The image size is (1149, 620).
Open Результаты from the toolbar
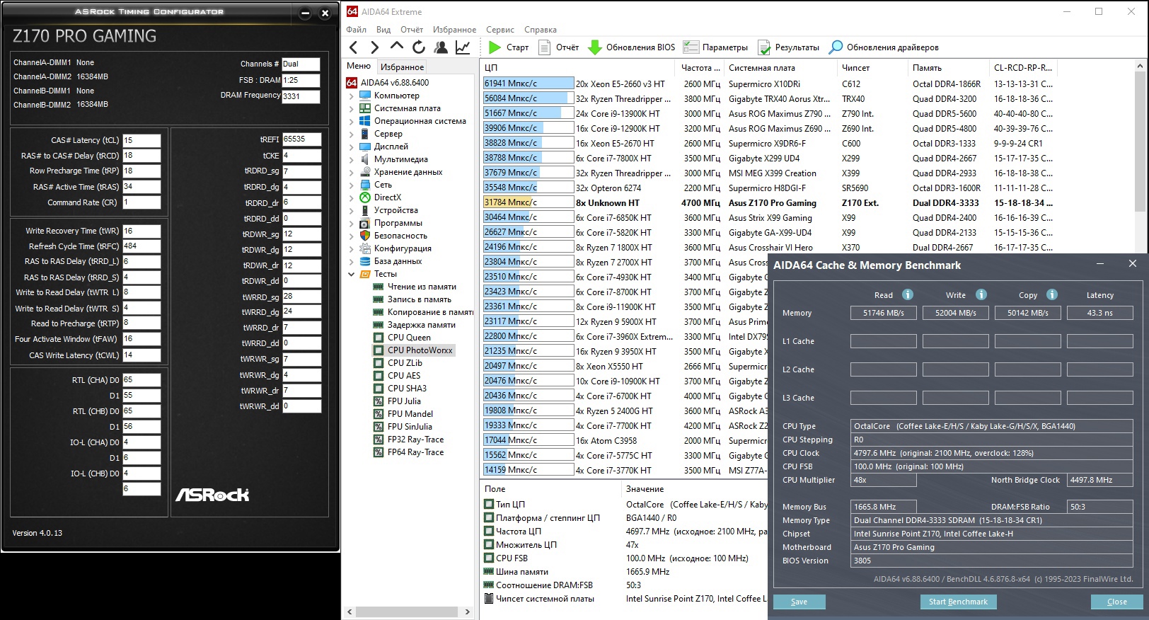point(789,47)
